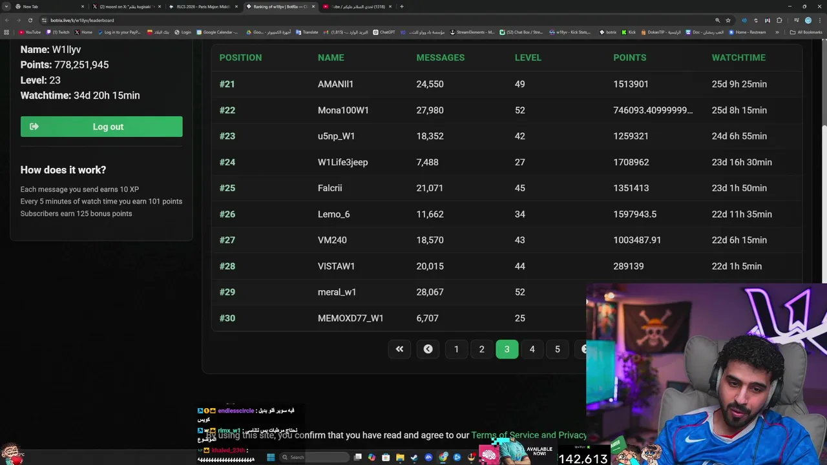Image resolution: width=827 pixels, height=465 pixels.
Task: Open the All Bookmarks folder
Action: pyautogui.click(x=806, y=32)
